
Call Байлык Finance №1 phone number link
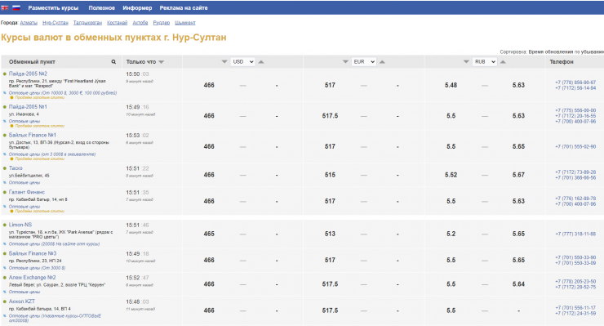(x=575, y=146)
